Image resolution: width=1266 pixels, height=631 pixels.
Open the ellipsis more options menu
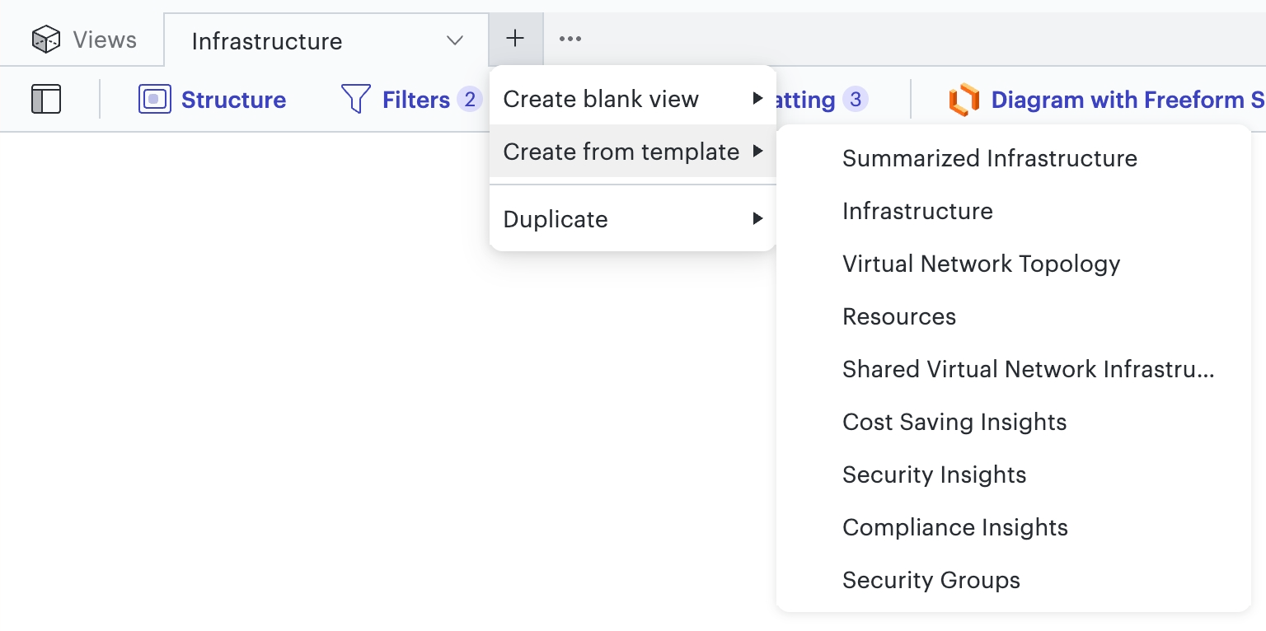coord(570,38)
